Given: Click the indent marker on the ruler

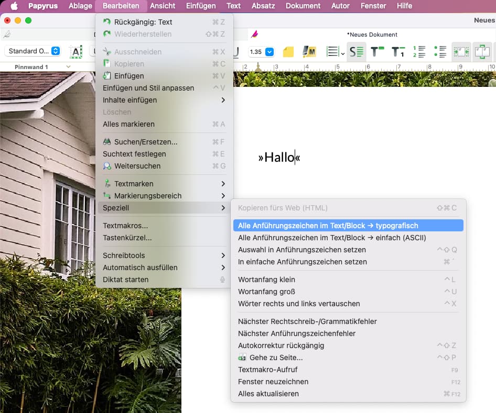Looking at the screenshot, I should point(258,66).
